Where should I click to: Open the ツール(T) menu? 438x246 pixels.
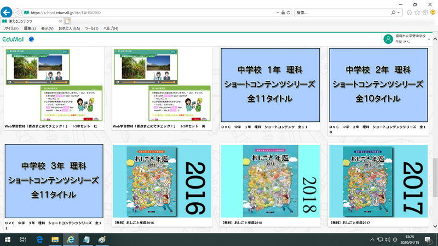(x=91, y=28)
